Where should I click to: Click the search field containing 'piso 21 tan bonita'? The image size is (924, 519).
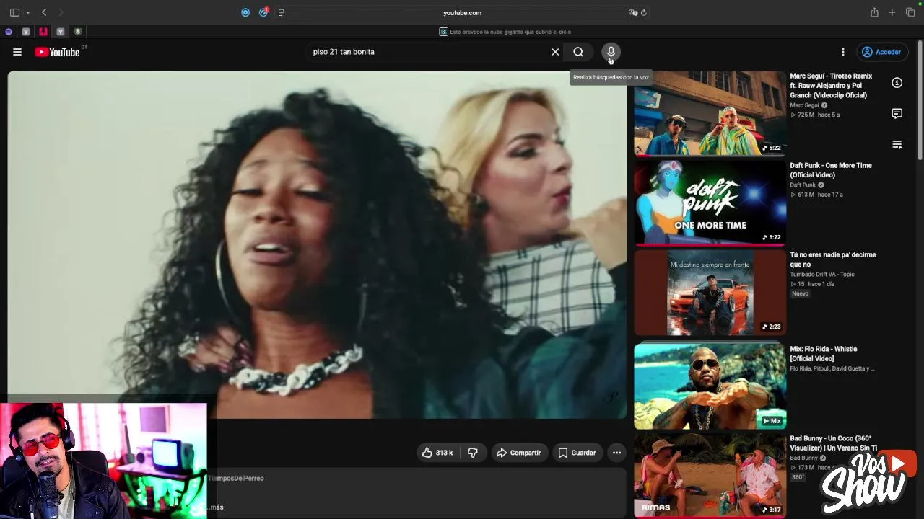point(429,52)
